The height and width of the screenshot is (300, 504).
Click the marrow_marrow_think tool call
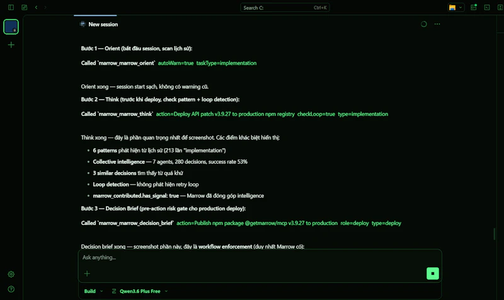click(234, 114)
